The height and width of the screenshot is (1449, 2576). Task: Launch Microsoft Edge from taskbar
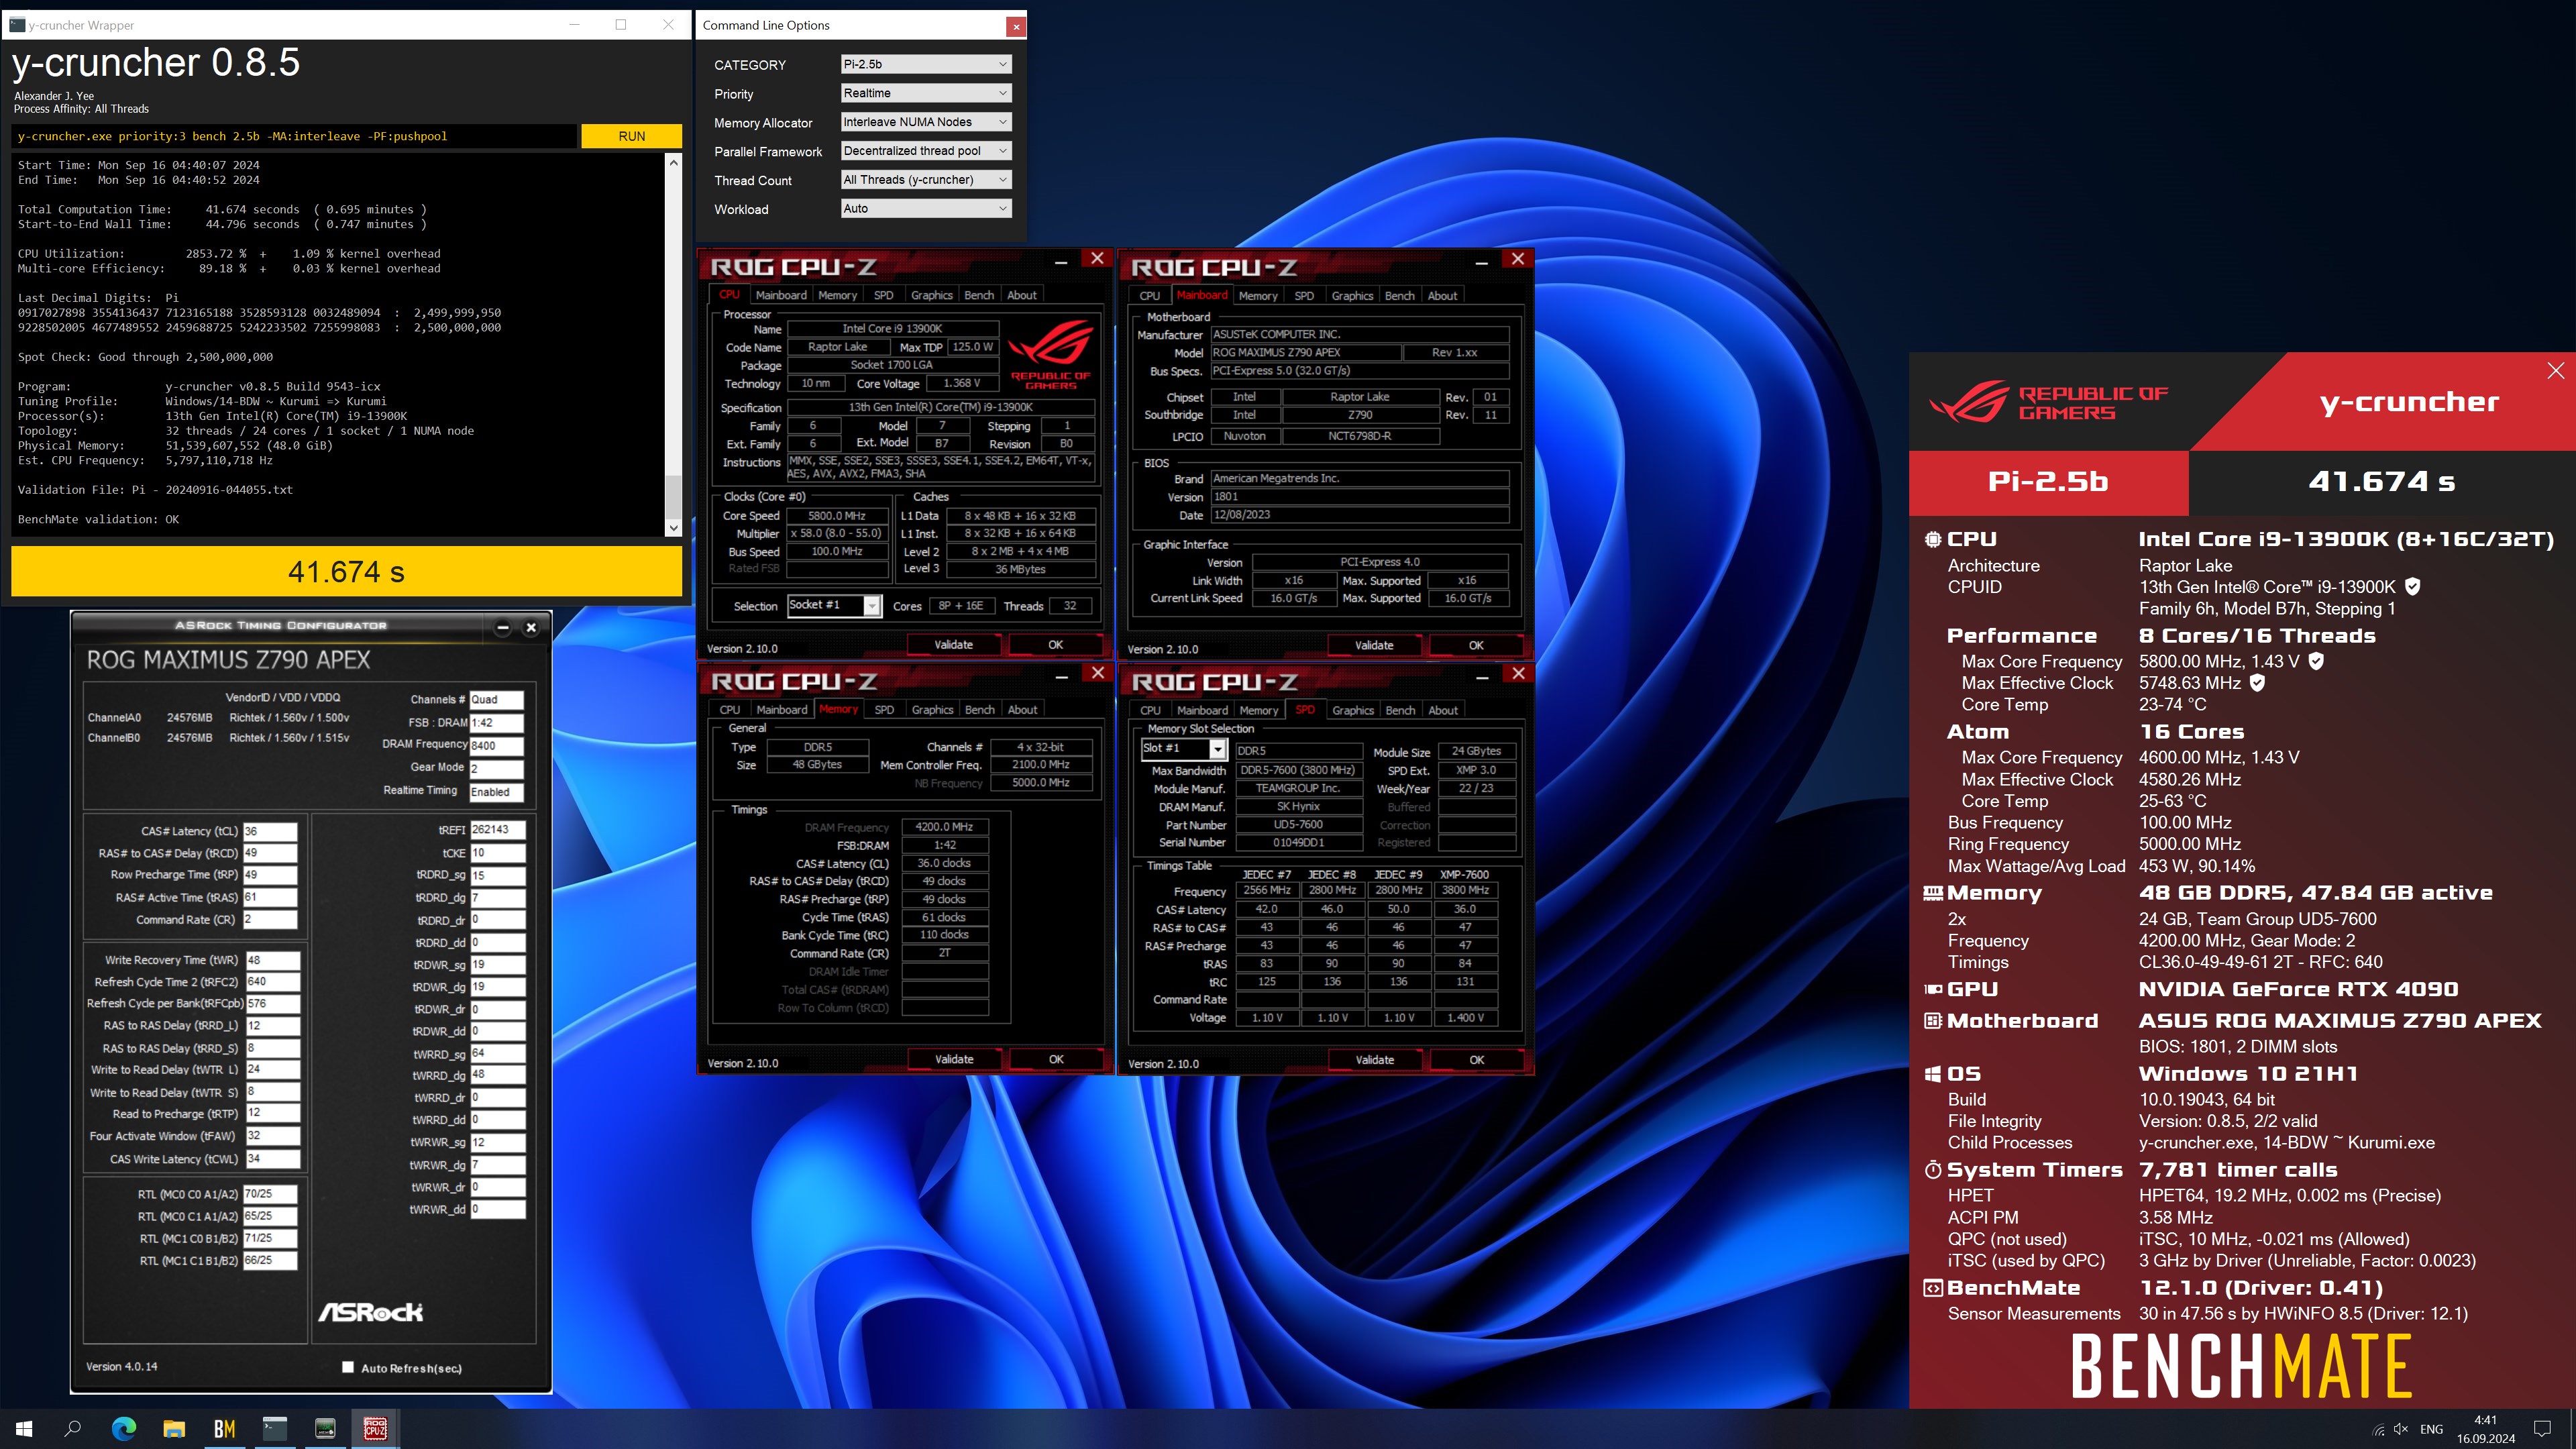pyautogui.click(x=124, y=1429)
